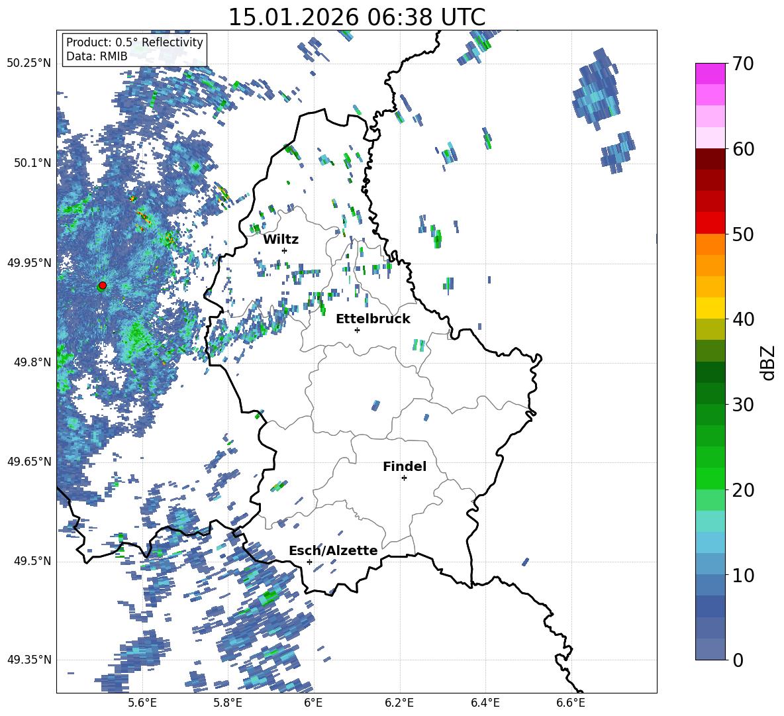Click the bright magenta top colorbar segment
Screen dimensions: 784x716
[710, 74]
